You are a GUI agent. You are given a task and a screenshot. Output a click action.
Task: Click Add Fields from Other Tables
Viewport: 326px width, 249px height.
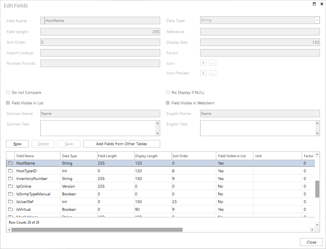click(x=121, y=143)
